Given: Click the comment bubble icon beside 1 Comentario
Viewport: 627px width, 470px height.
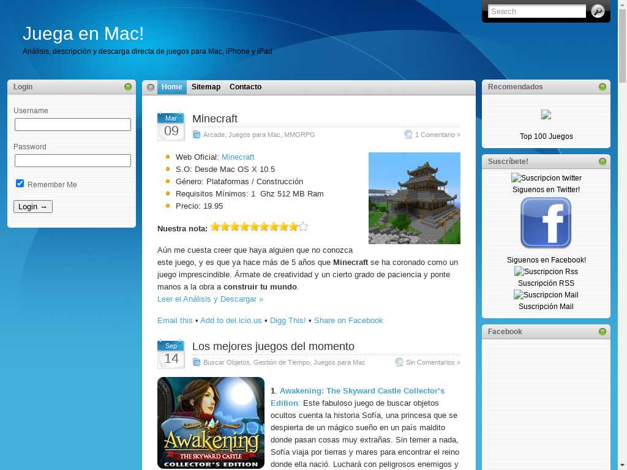Looking at the screenshot, I should coord(408,135).
